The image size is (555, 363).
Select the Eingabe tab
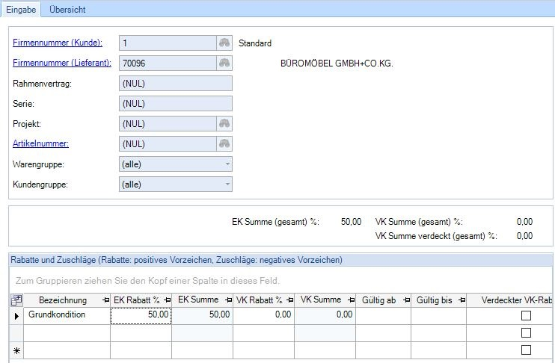(22, 10)
